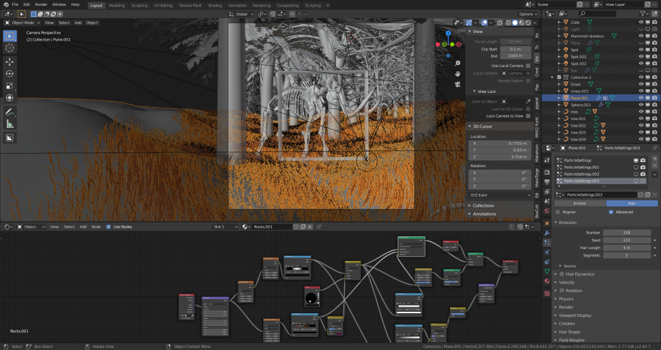The image size is (661, 350).
Task: Switch to the Sculpting workspace tab
Action: pos(139,5)
